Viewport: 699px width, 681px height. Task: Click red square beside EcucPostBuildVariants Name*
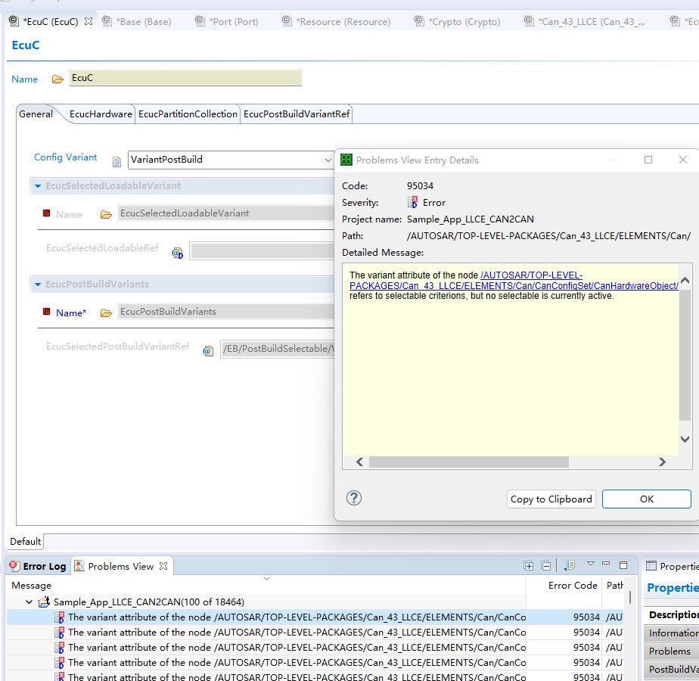(x=46, y=311)
